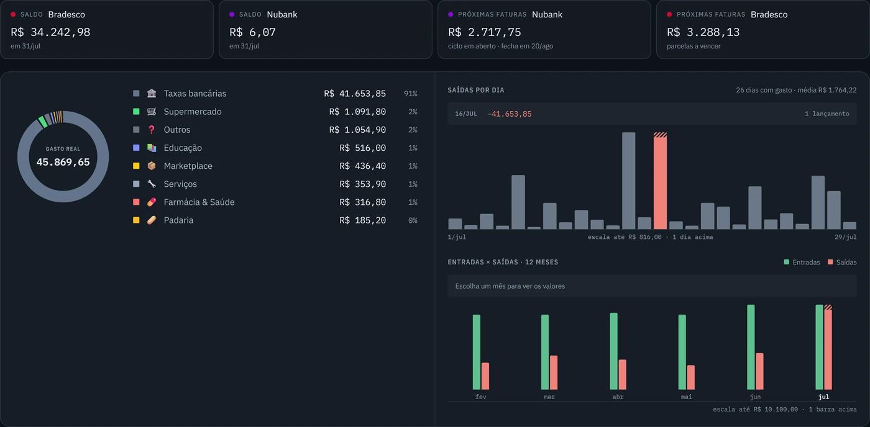Click the pill icon for Farmácia & Saúde
This screenshot has height=427, width=870.
[152, 202]
